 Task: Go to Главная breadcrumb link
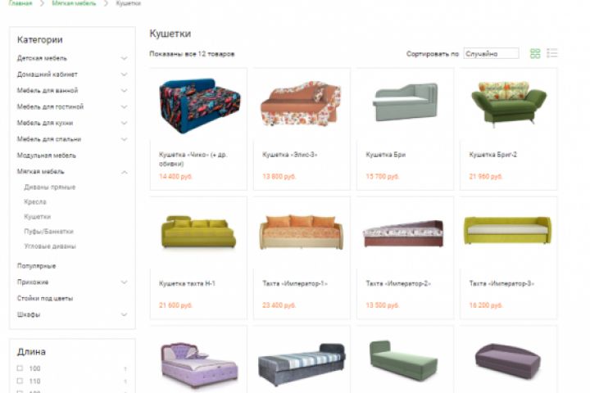20,3
